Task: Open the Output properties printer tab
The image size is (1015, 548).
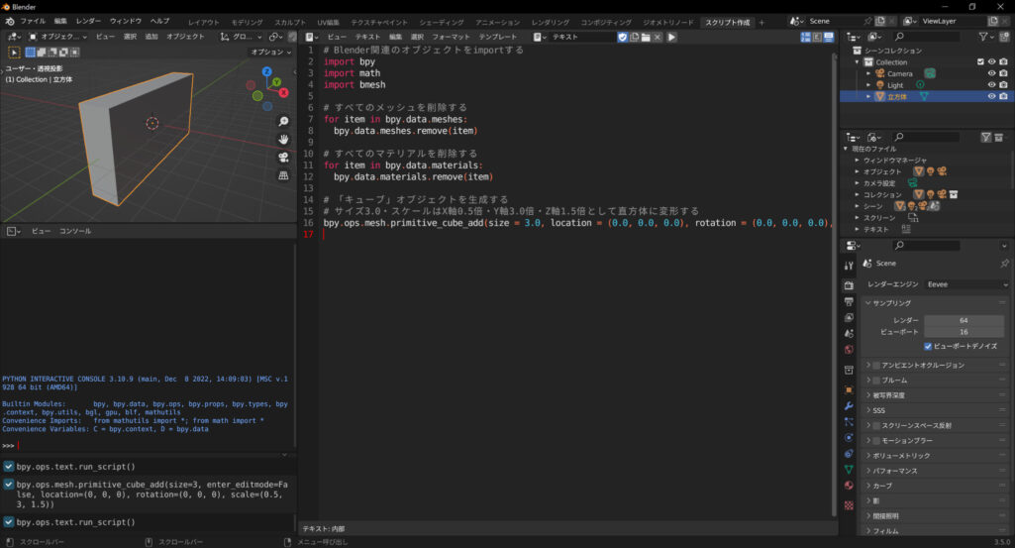Action: [x=849, y=301]
